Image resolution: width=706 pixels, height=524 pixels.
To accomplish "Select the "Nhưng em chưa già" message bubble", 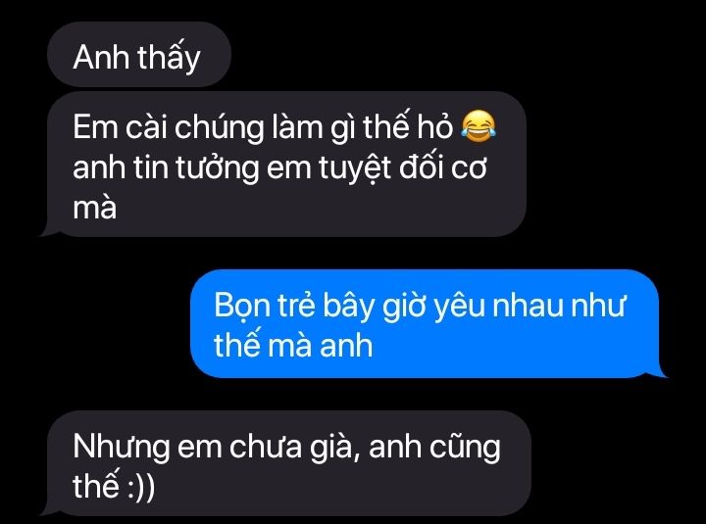I will tap(286, 463).
